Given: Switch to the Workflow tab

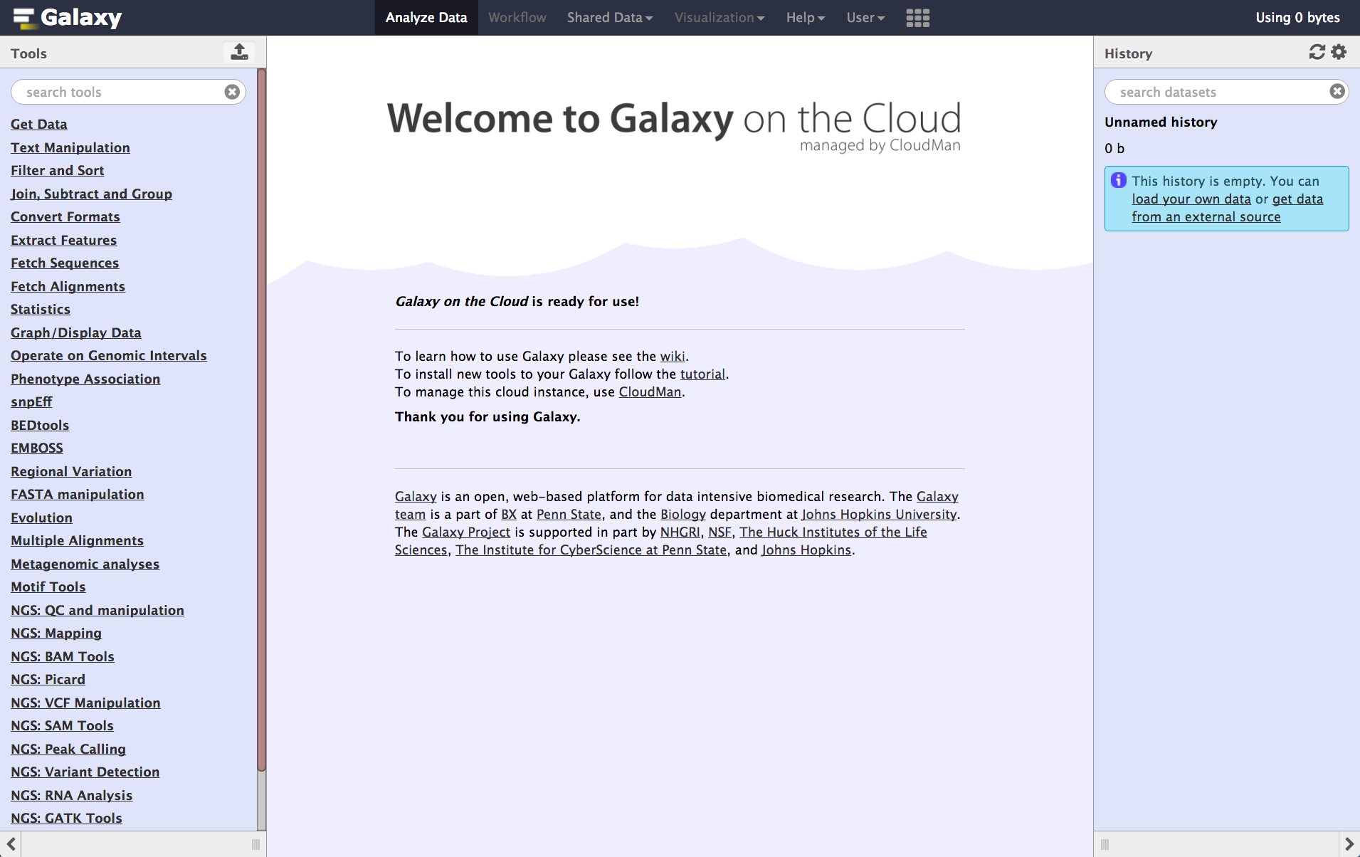Looking at the screenshot, I should pos(517,18).
